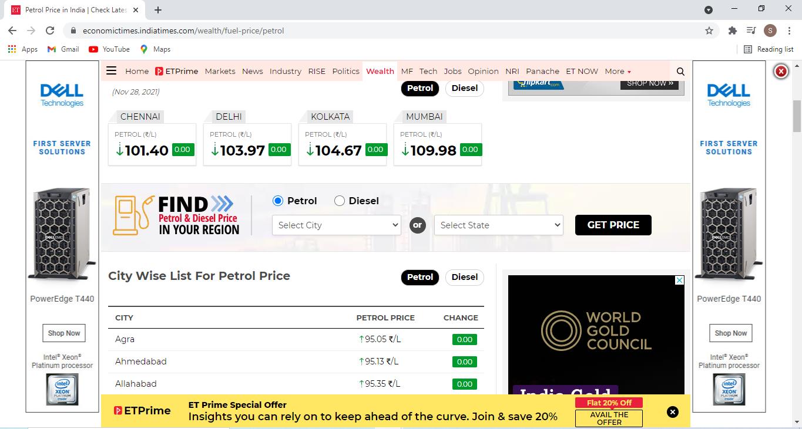
Task: Open the Select State dropdown
Action: [x=498, y=225]
